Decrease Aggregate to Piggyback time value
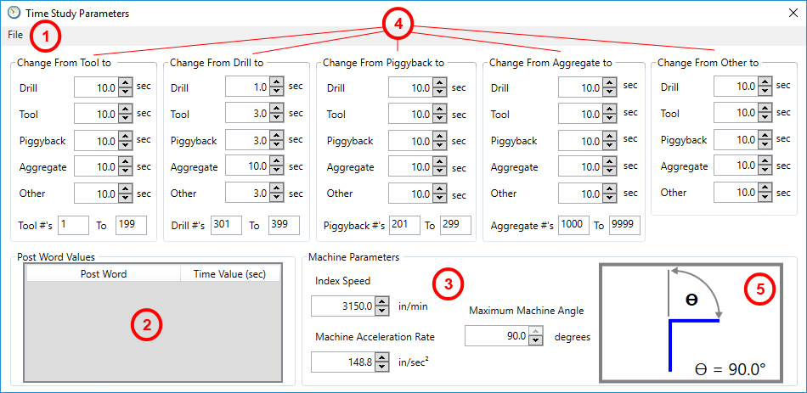Viewport: 807px width, 393px height. click(x=609, y=145)
